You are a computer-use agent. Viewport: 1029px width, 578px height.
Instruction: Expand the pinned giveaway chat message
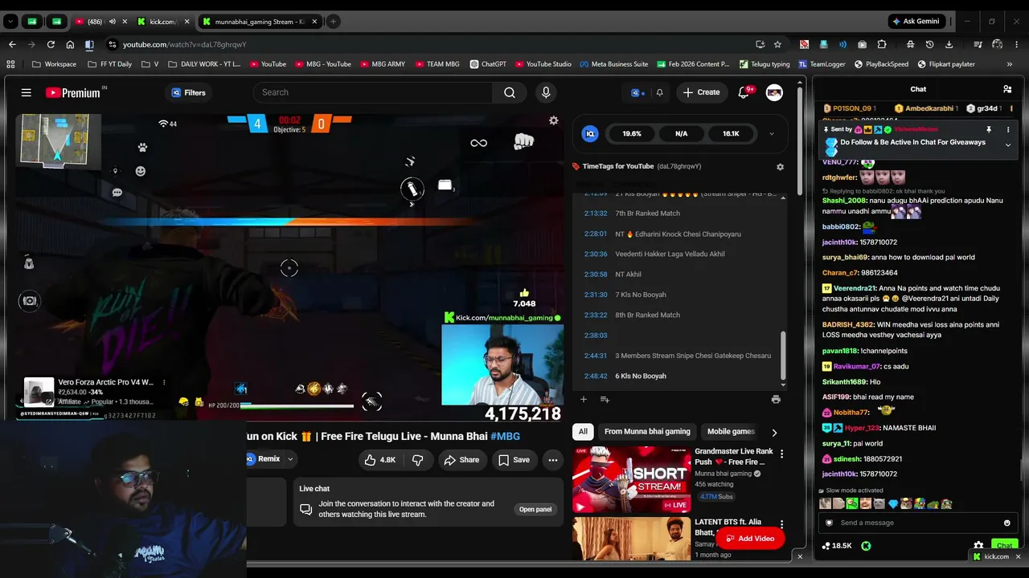(x=1008, y=144)
